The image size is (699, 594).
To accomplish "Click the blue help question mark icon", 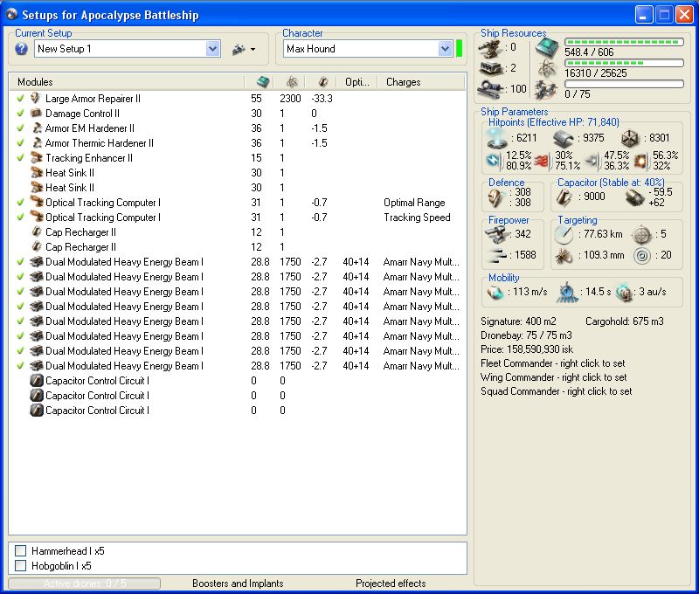I will tap(22, 49).
